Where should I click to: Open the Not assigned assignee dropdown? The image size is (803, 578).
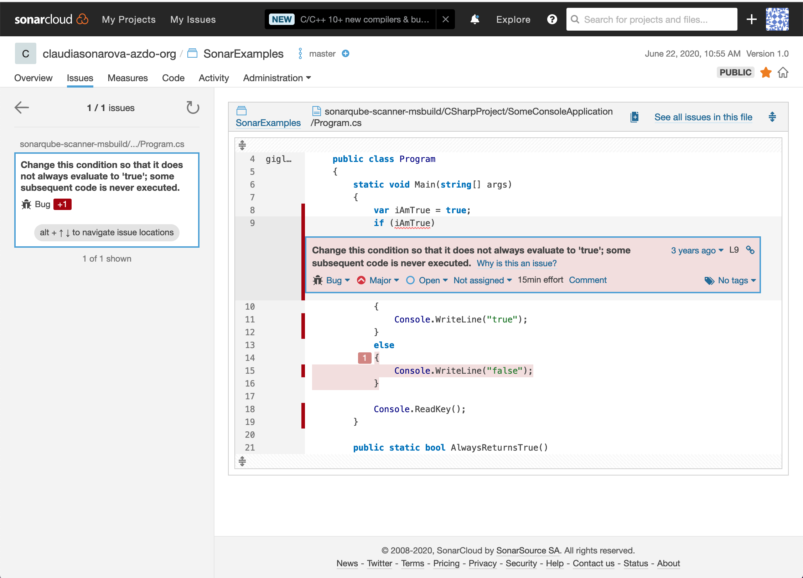(483, 280)
